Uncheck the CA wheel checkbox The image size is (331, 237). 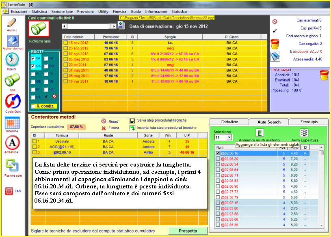pyautogui.click(x=33, y=66)
